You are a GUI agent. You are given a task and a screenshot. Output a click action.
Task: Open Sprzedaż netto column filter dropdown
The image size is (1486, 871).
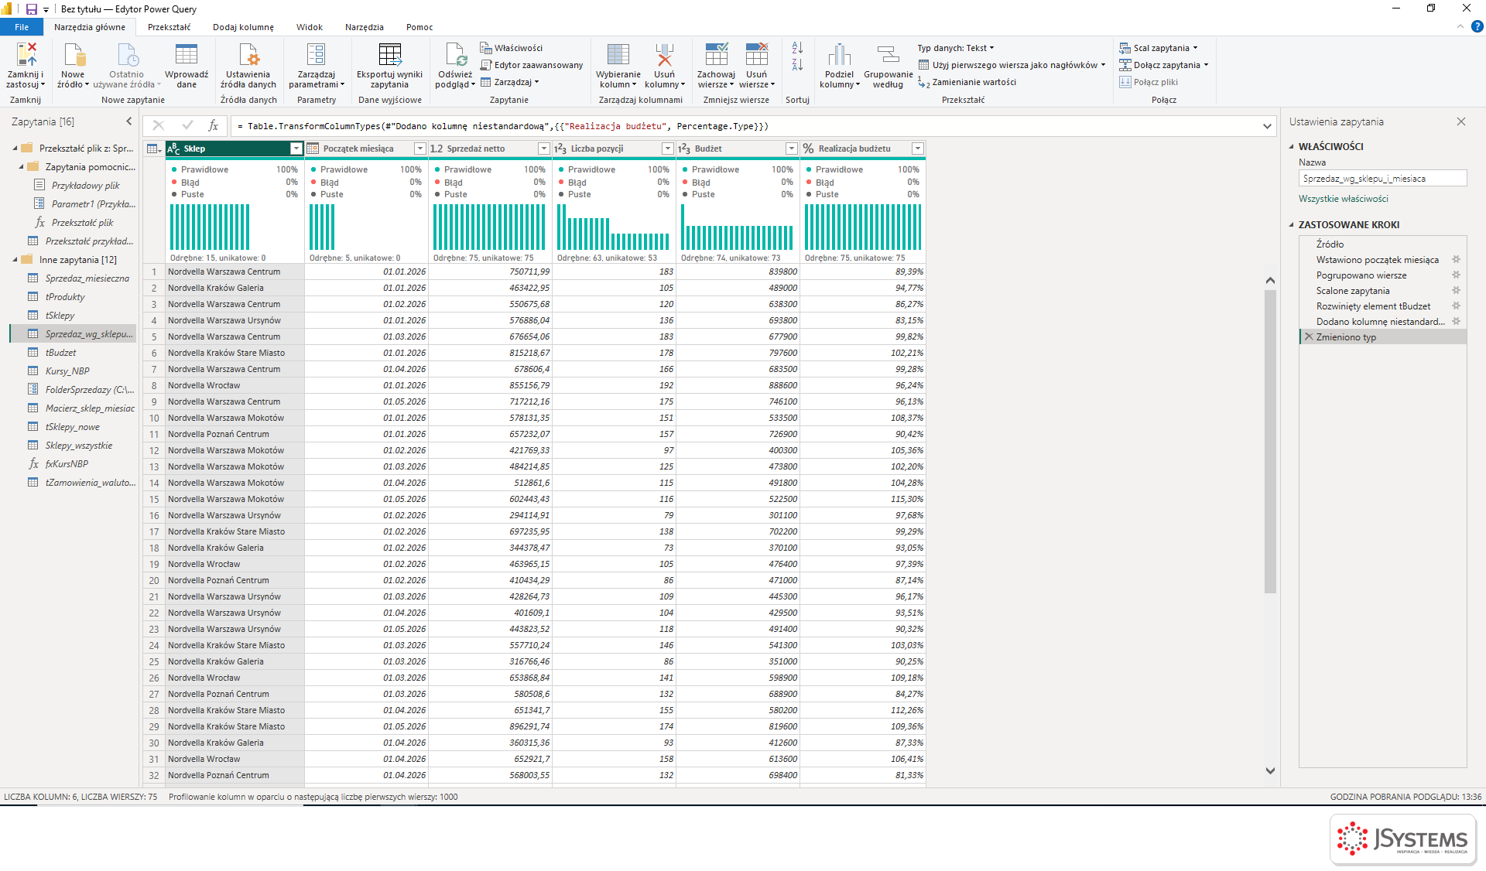click(544, 149)
